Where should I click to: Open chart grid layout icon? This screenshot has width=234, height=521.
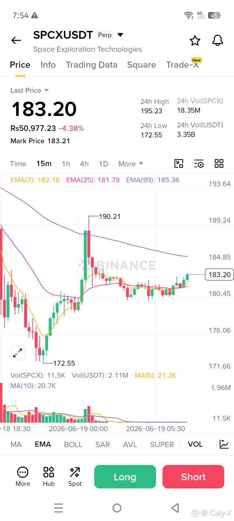(x=219, y=163)
